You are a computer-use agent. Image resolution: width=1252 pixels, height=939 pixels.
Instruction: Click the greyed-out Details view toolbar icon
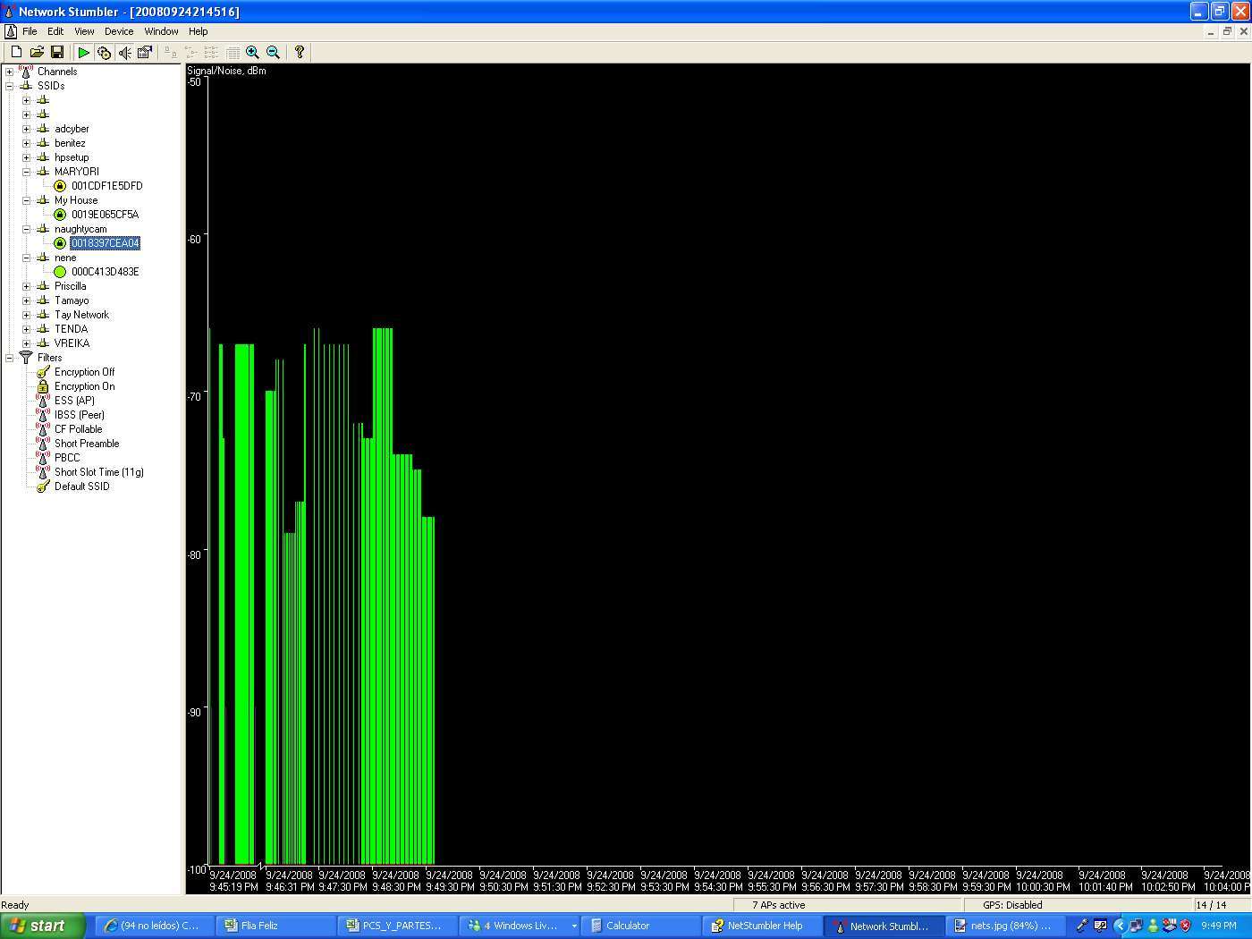pyautogui.click(x=233, y=53)
